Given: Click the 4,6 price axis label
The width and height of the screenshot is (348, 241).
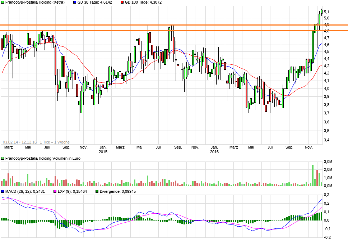Looking at the screenshot, I should (x=326, y=45).
